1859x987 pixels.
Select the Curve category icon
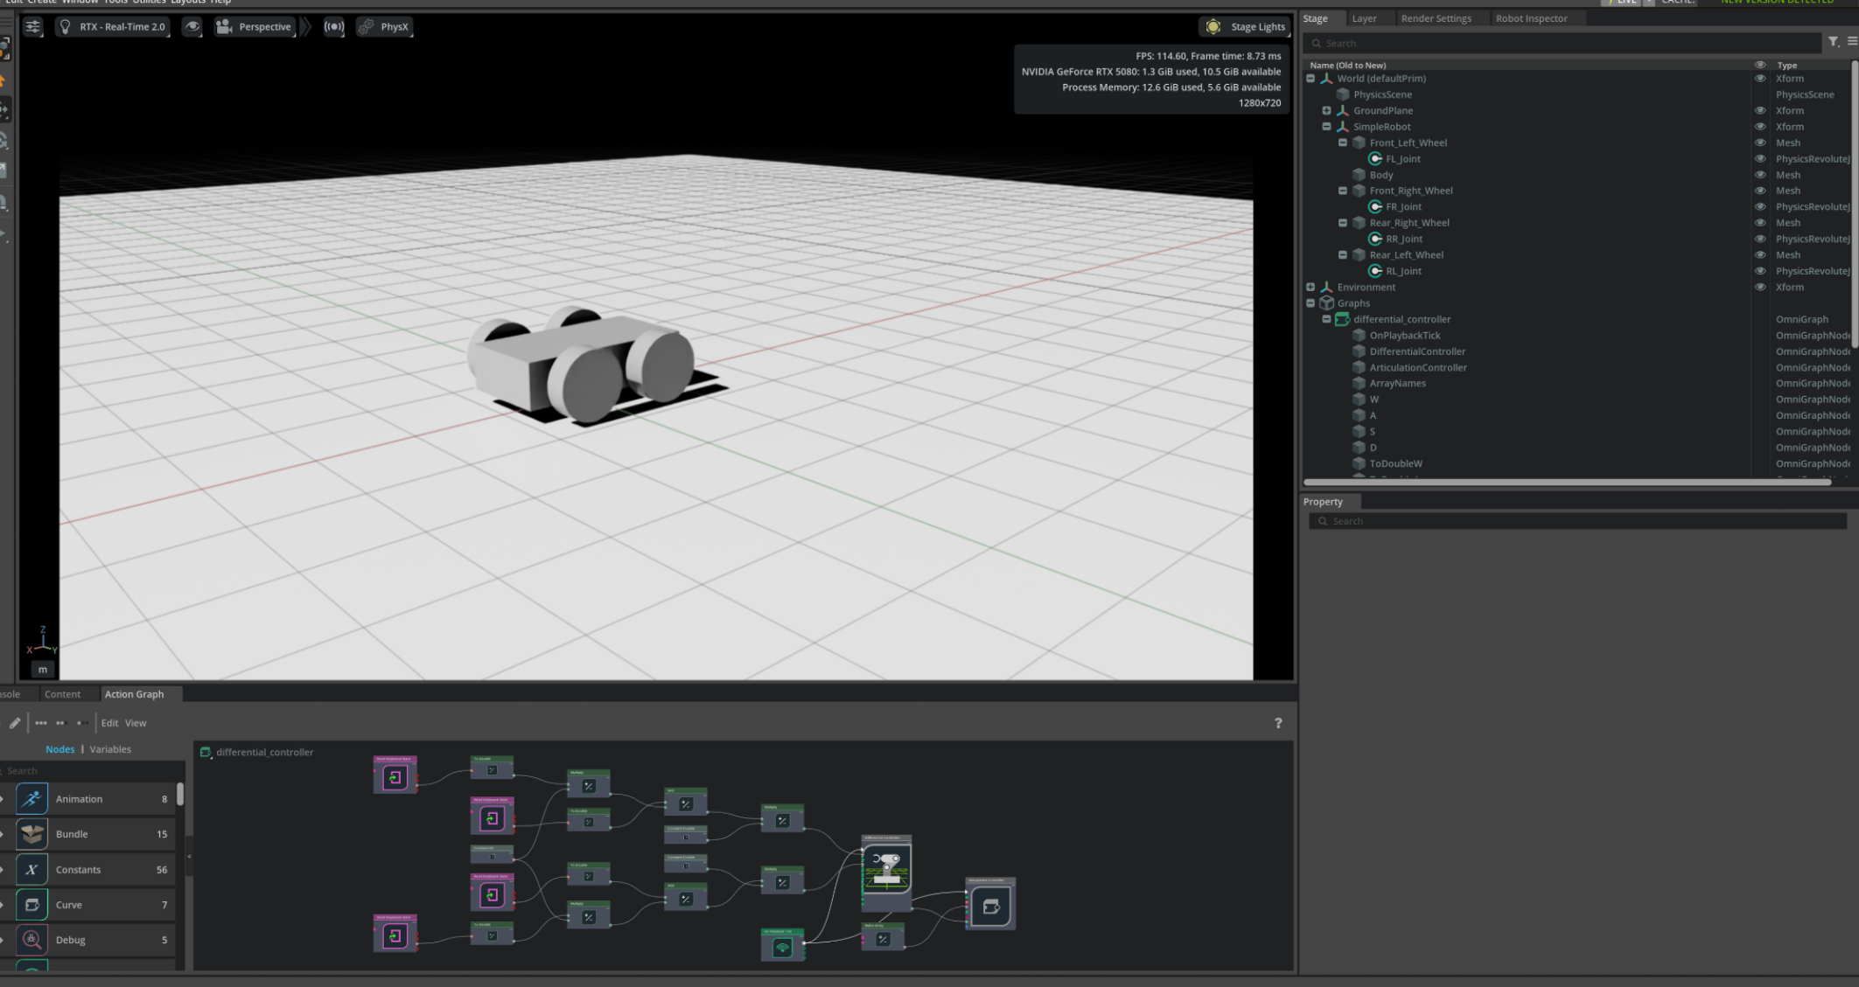[x=31, y=905]
